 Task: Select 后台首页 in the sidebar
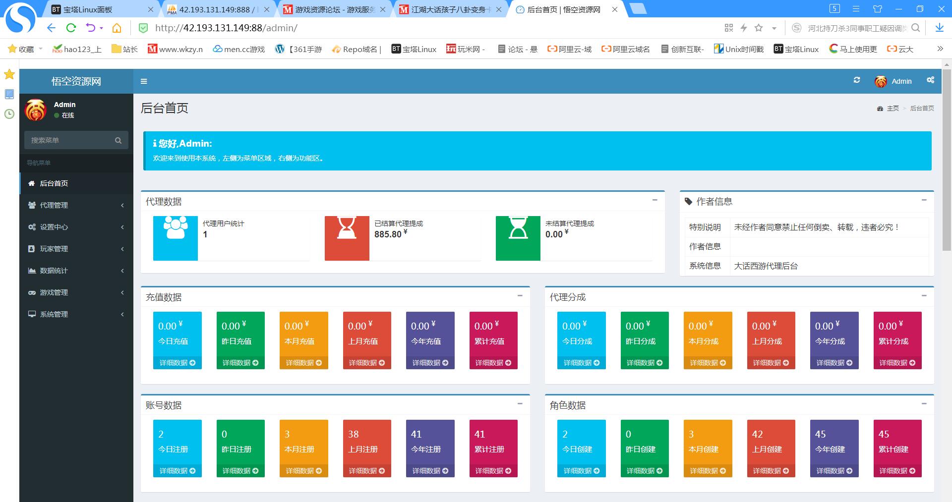tap(54, 183)
